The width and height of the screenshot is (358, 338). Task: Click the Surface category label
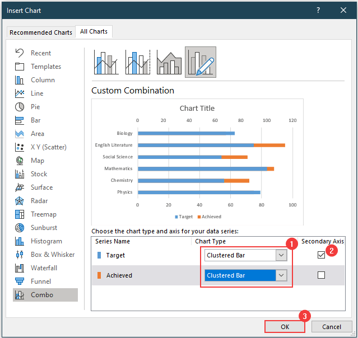tap(42, 187)
